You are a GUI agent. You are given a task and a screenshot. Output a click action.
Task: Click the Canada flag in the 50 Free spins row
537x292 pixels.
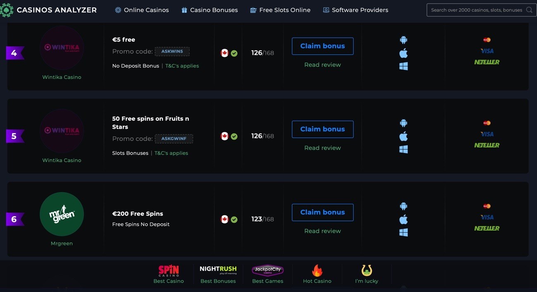tap(225, 136)
